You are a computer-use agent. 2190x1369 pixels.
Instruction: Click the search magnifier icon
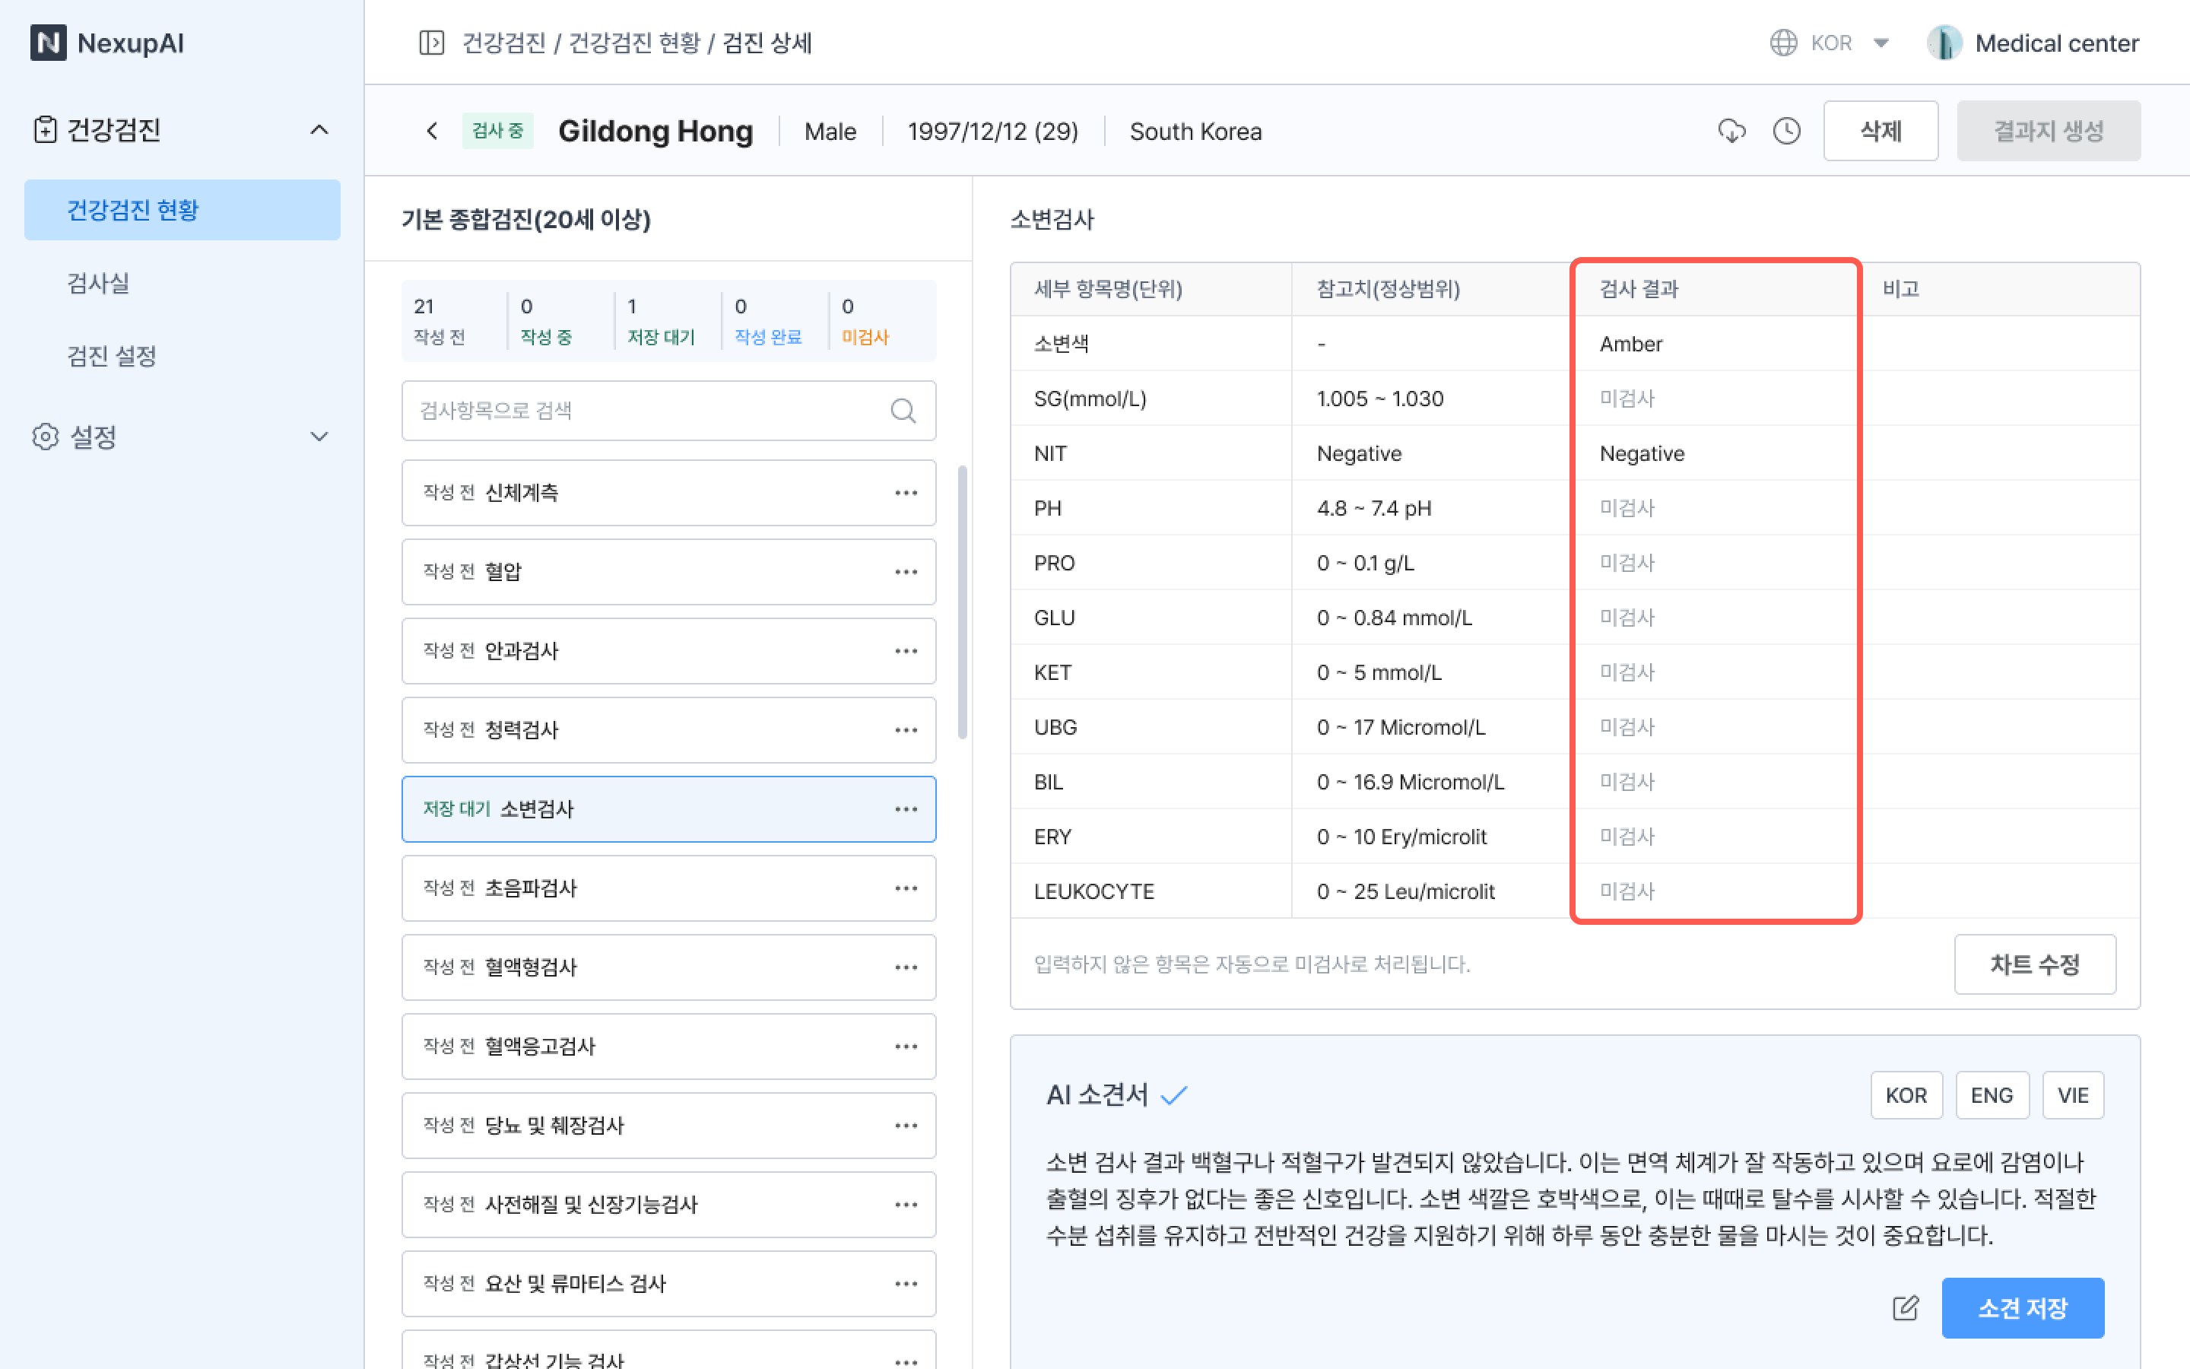tap(903, 411)
